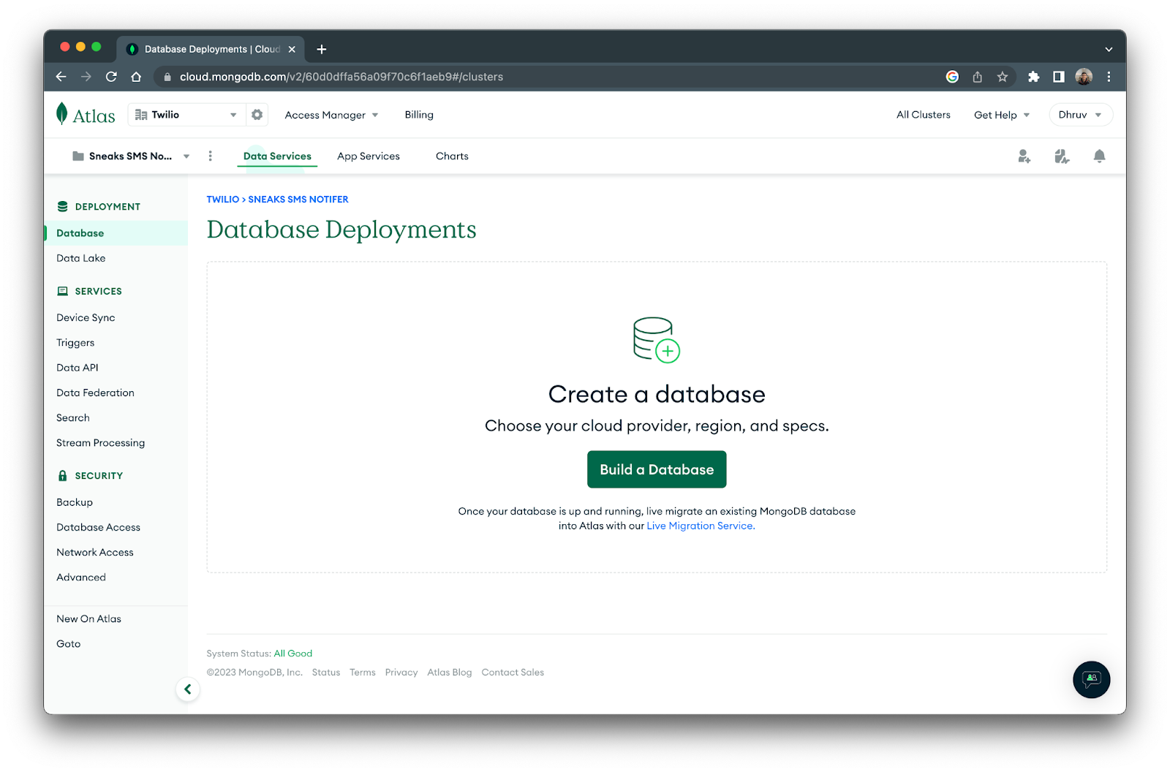Open Privacy footer link
This screenshot has height=772, width=1170.
(401, 673)
